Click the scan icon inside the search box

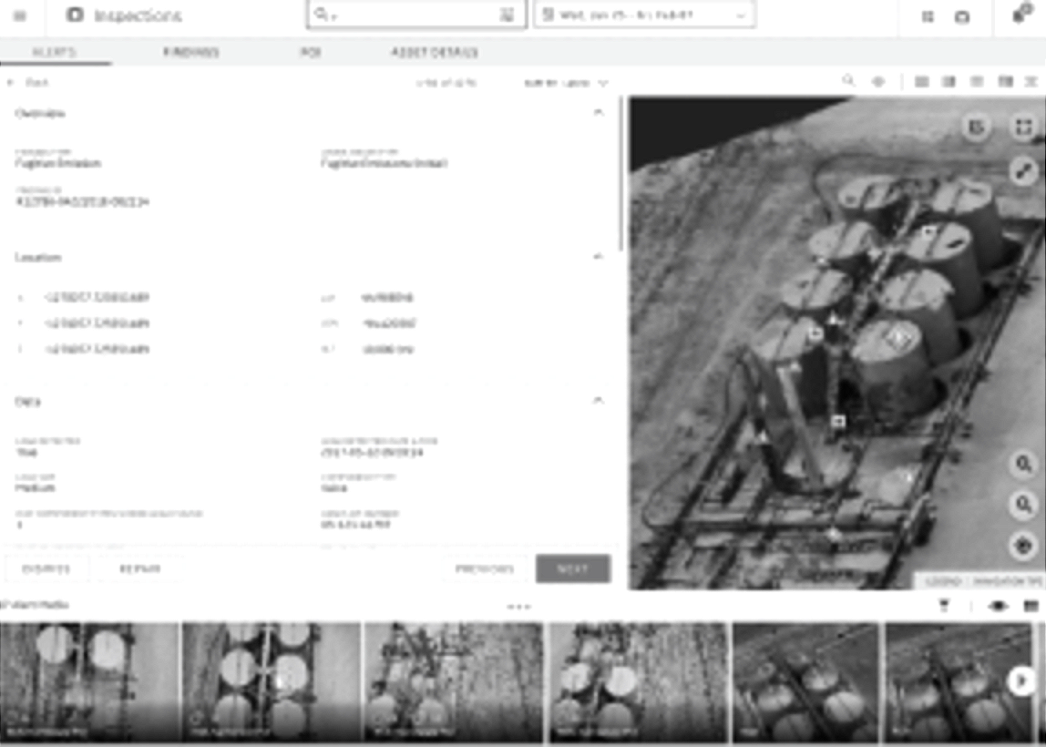pos(507,15)
